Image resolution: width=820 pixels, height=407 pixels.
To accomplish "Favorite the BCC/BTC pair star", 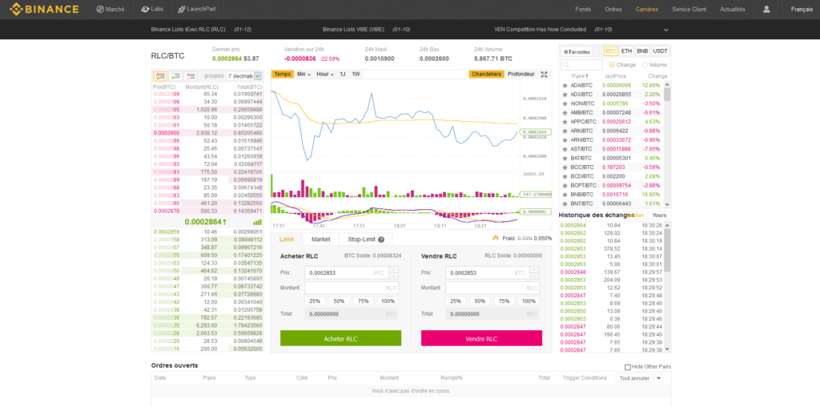I will [x=565, y=167].
